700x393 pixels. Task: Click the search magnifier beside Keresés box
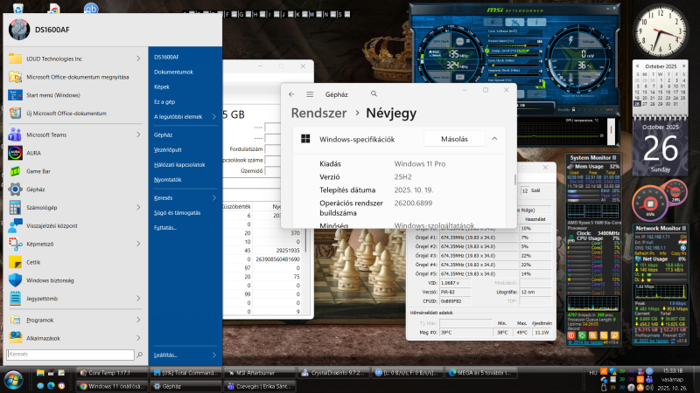click(139, 355)
